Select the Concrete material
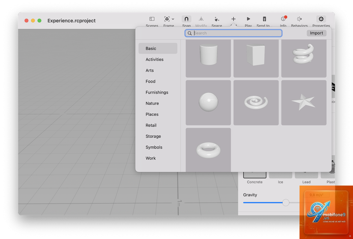 point(255,178)
